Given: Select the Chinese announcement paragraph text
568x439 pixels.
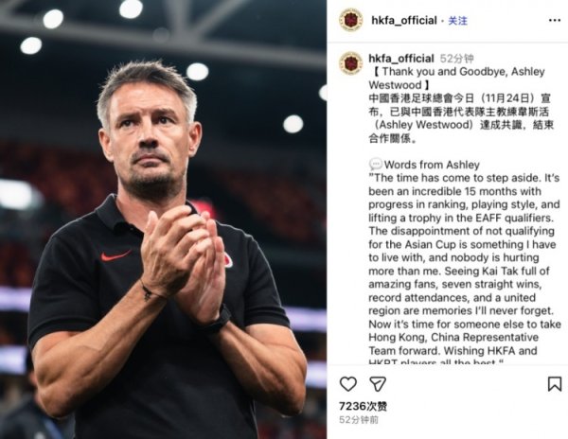Looking at the screenshot, I should [x=461, y=118].
